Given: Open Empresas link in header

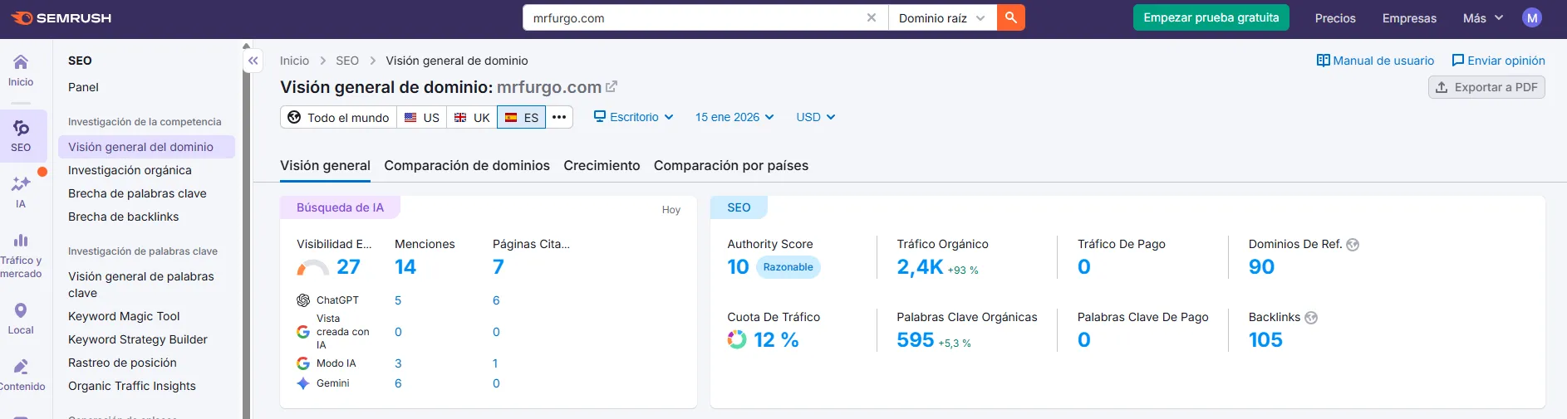Looking at the screenshot, I should point(1409,17).
